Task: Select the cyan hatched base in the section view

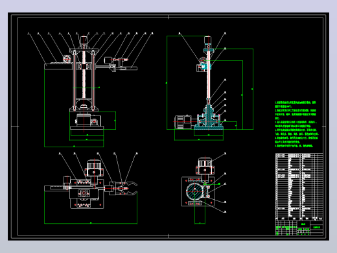Action: click(x=209, y=128)
